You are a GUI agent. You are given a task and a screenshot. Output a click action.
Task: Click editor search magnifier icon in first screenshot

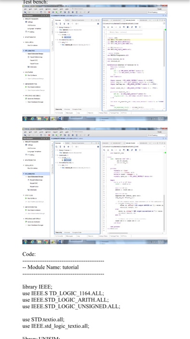tap(104, 27)
